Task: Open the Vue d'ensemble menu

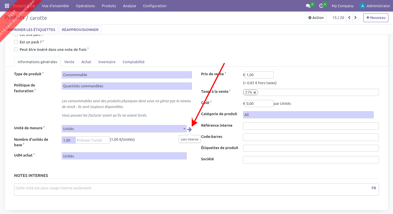Action: [x=55, y=6]
